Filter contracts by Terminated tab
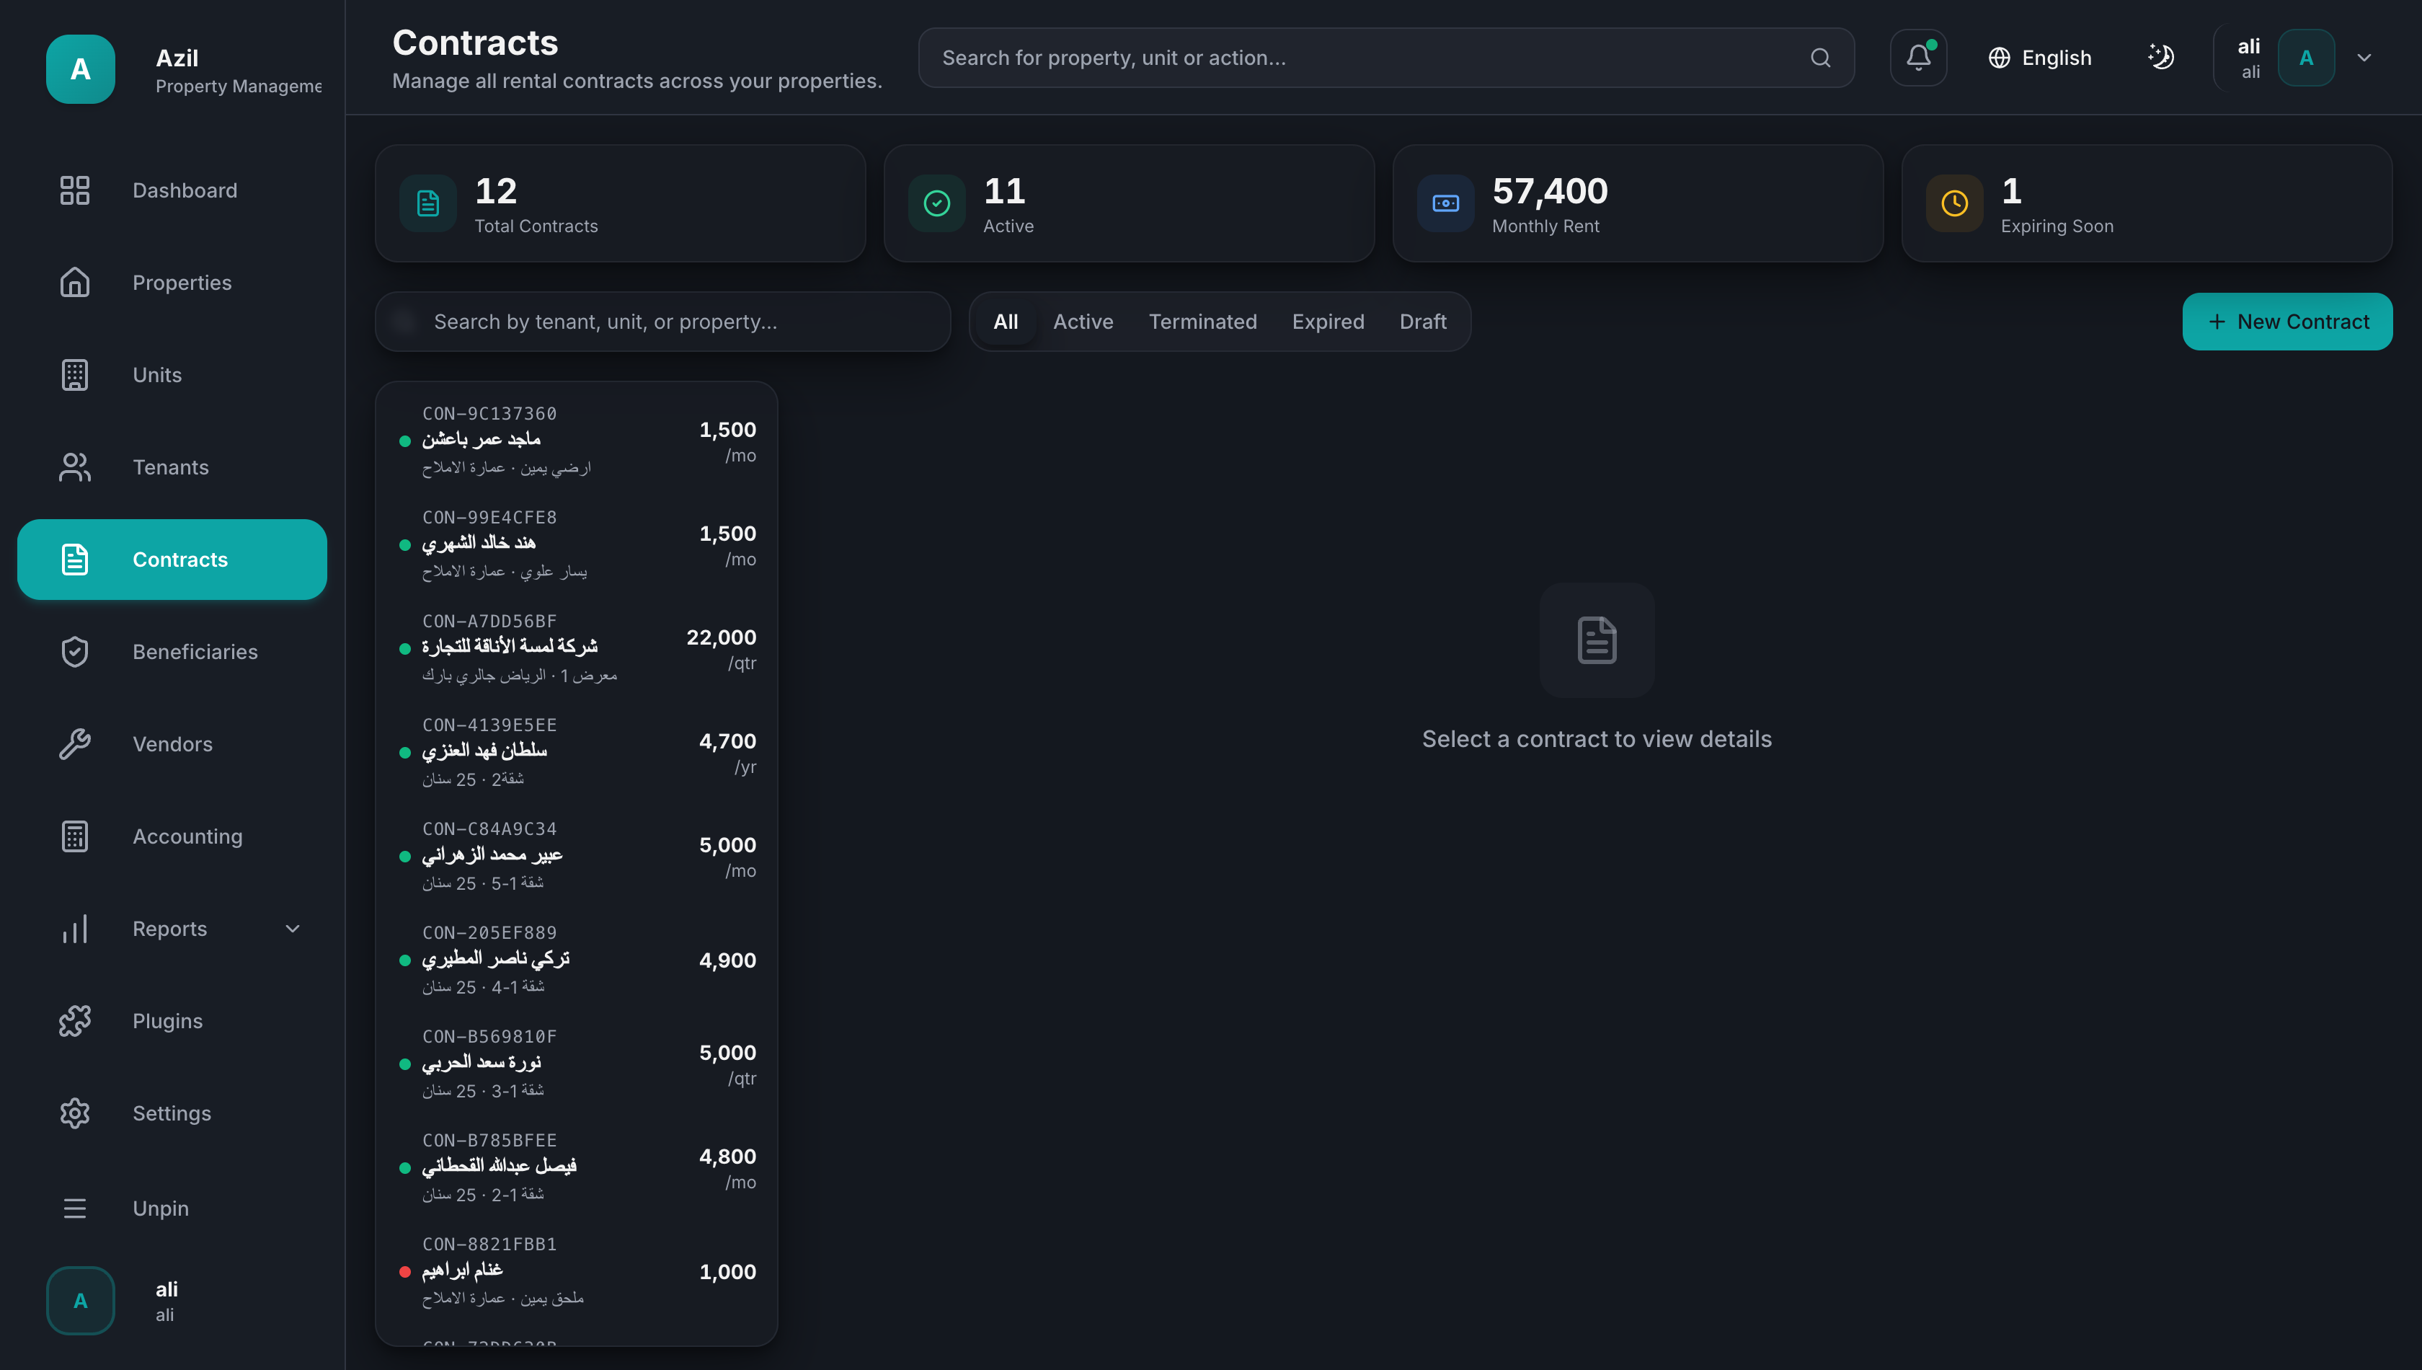This screenshot has height=1370, width=2422. point(1202,322)
